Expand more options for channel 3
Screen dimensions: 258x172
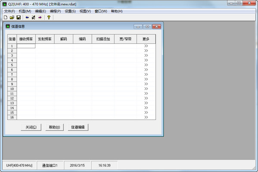coord(146,55)
